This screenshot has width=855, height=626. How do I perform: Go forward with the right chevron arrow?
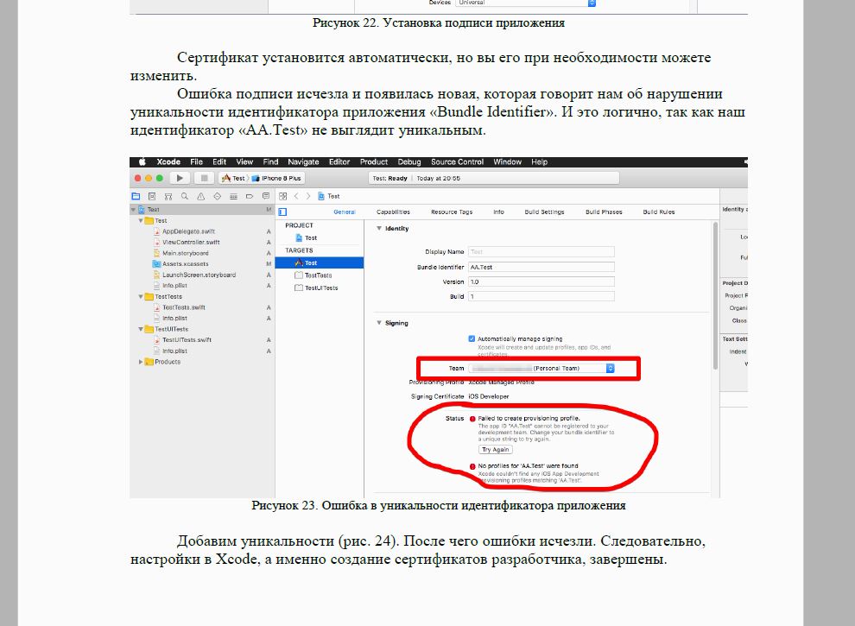click(308, 196)
